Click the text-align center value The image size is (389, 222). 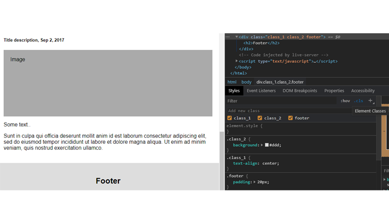[x=270, y=164]
